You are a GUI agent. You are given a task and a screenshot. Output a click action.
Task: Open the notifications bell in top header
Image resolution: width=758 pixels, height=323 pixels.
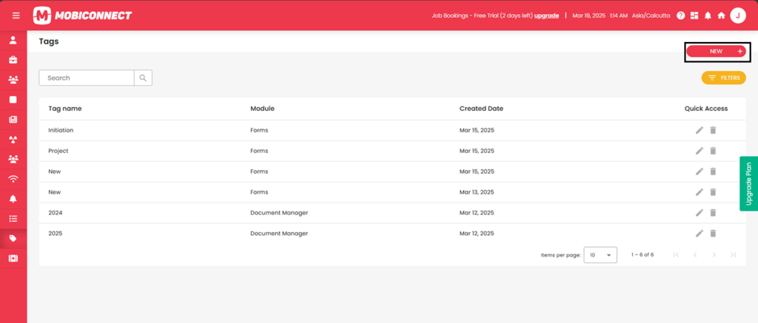click(708, 16)
